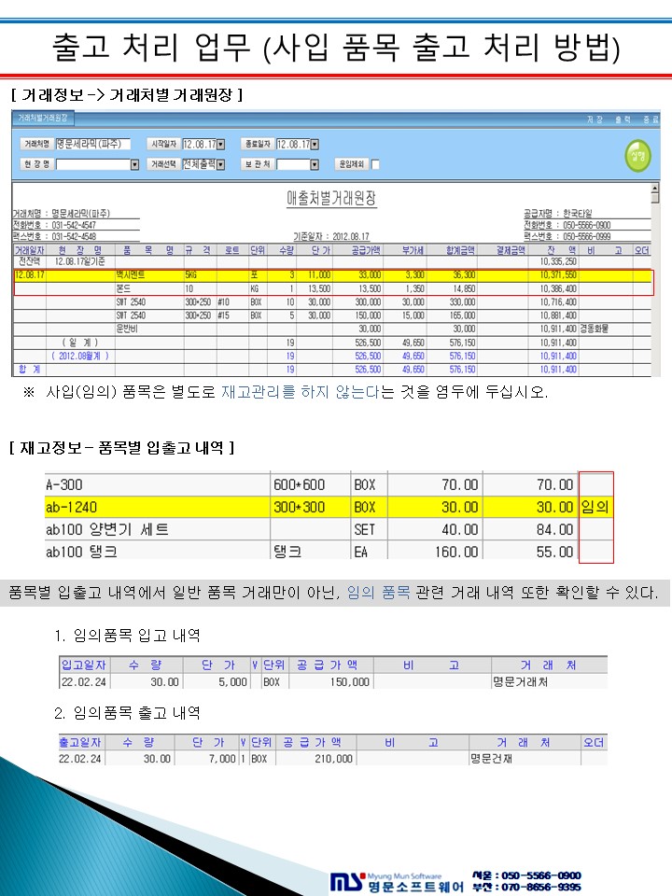Viewport: 672px width, 896px height.
Task: Open the 종료일자 date dropdown
Action: [x=315, y=144]
